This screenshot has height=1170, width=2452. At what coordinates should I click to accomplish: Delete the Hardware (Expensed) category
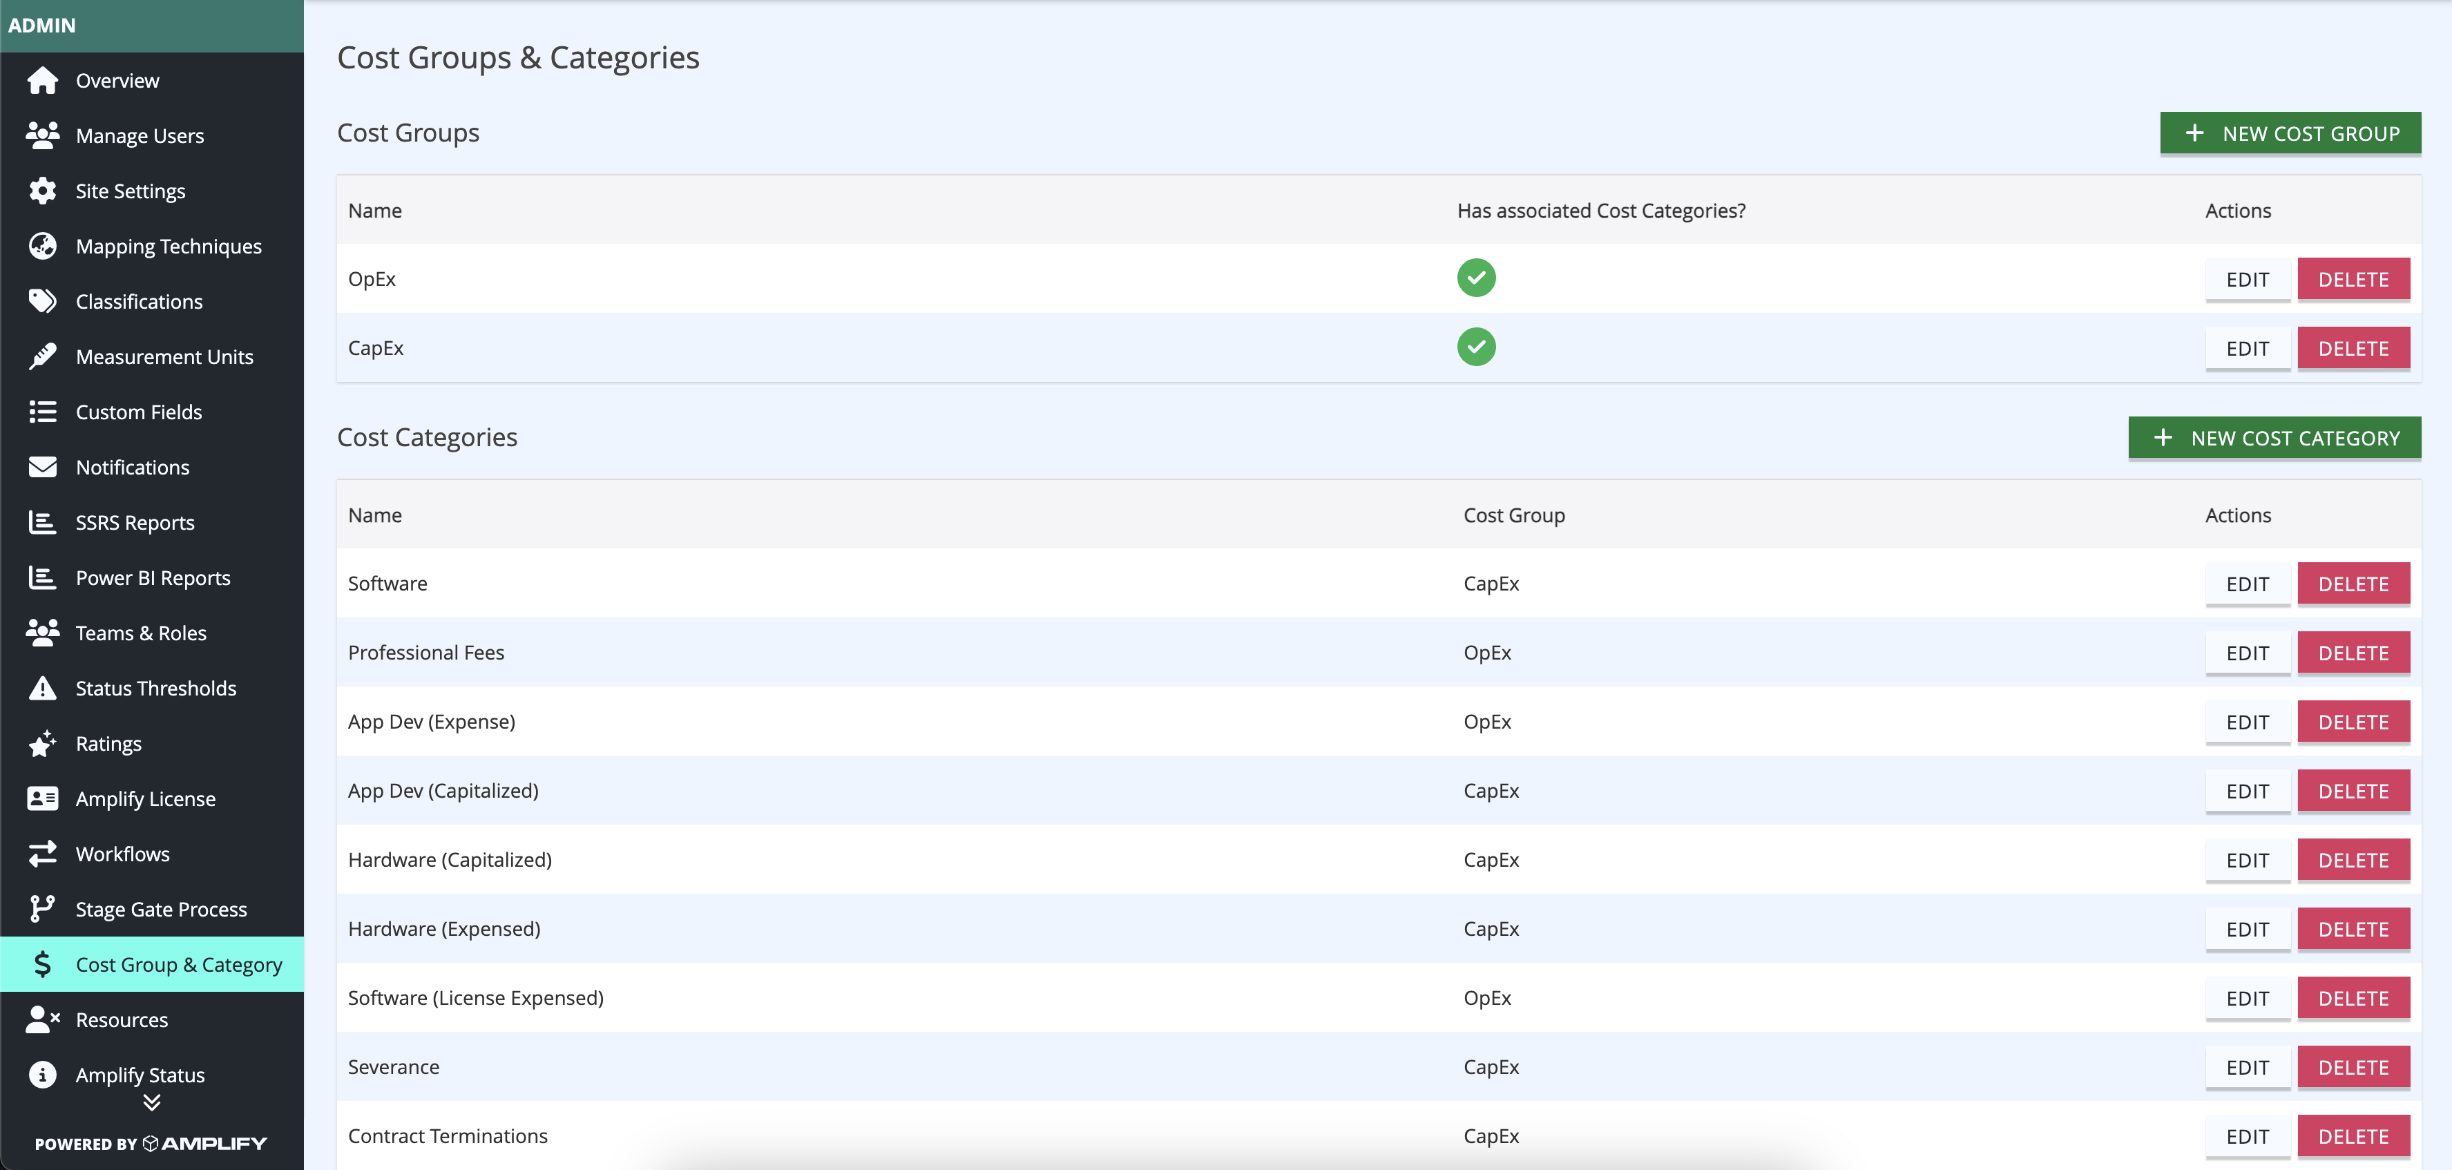pyautogui.click(x=2353, y=929)
